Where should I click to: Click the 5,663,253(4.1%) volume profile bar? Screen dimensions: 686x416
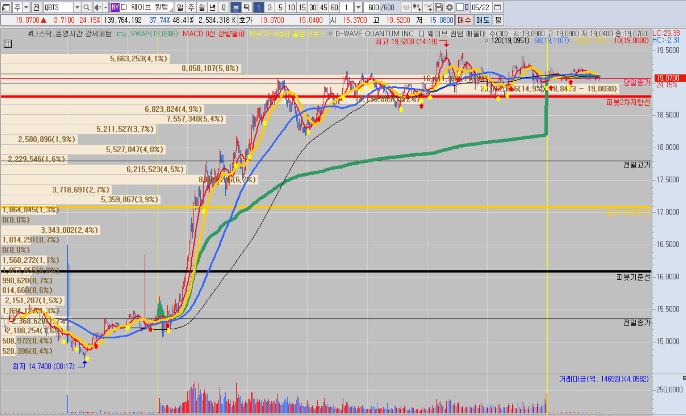coord(84,59)
